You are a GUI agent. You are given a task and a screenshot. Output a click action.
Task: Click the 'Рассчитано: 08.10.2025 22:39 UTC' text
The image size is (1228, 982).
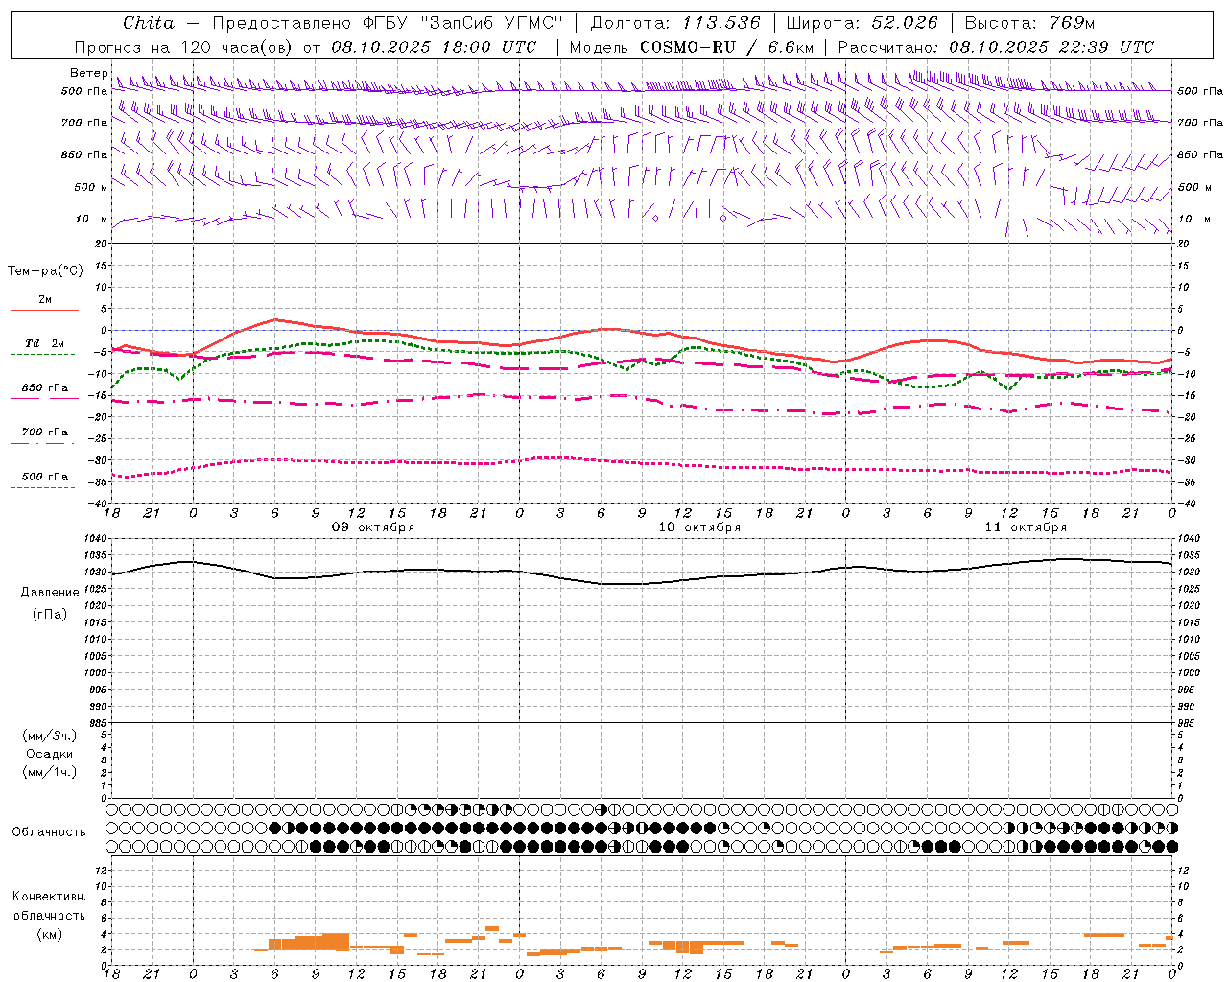click(x=996, y=47)
